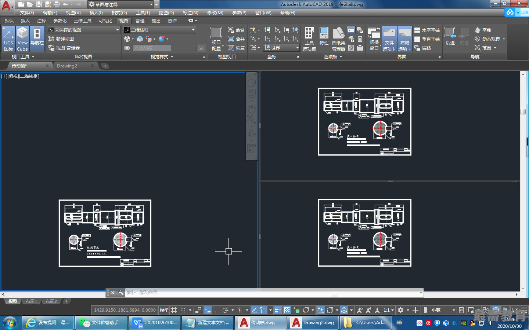Viewport: 529px width, 330px height.
Task: Click the opacity value field showing 60
Action: 201,48
